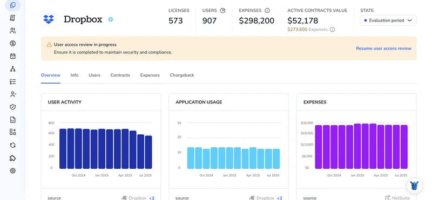Open the report file sidebar icon
The width and height of the screenshot is (432, 200).
(12, 120)
